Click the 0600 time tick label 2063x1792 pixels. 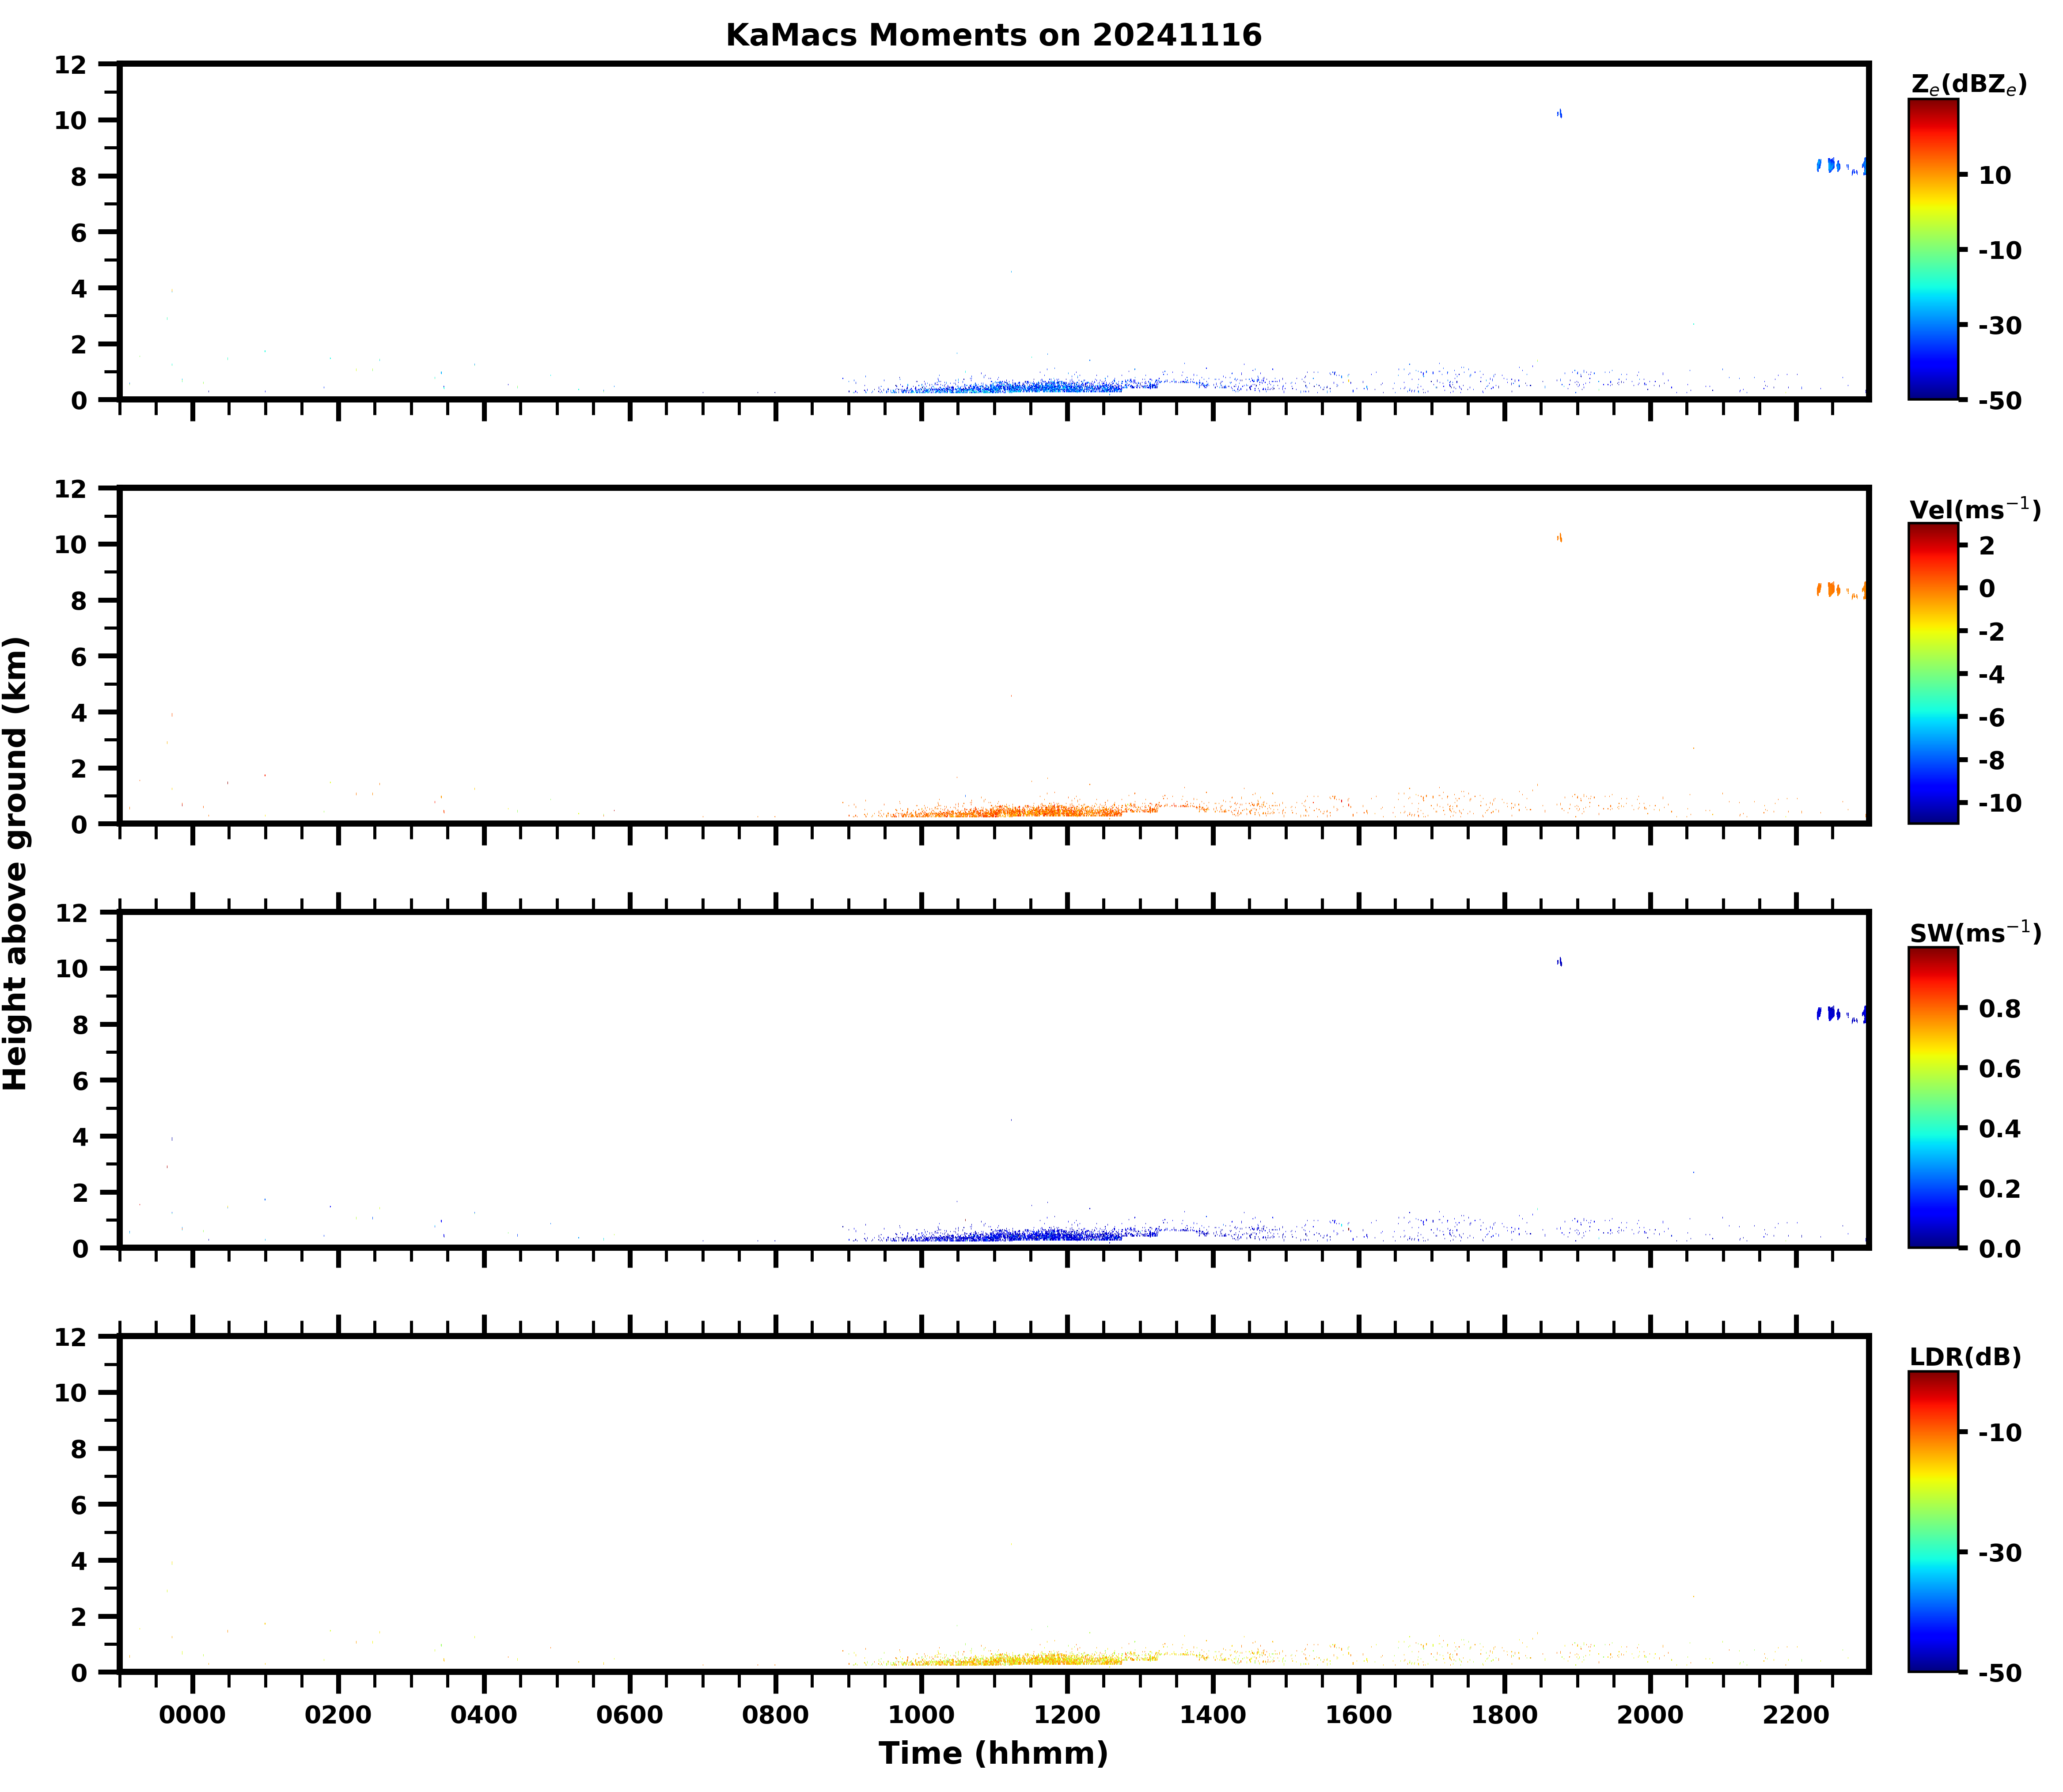click(629, 1715)
